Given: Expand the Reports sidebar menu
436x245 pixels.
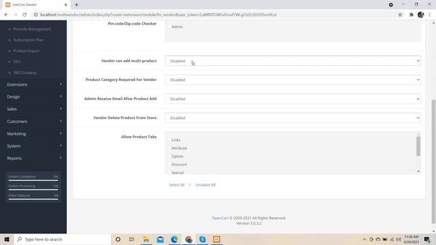Looking at the screenshot, I should point(33,158).
